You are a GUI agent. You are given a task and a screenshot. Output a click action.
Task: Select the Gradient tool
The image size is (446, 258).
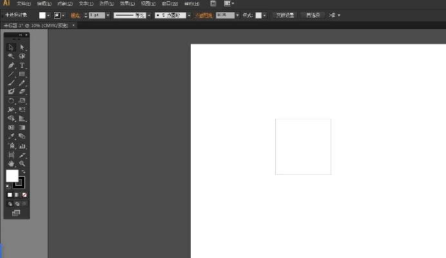coord(22,127)
